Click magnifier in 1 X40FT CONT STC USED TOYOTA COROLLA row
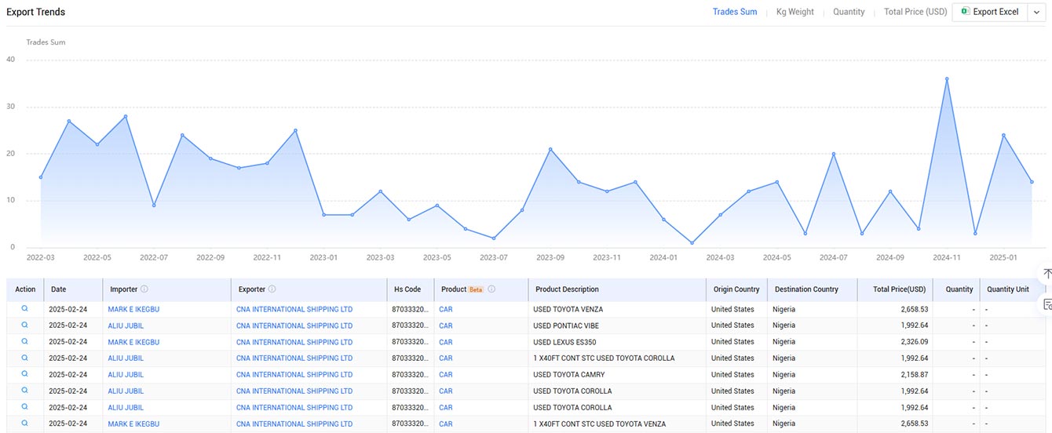Image resolution: width=1052 pixels, height=433 pixels. pos(24,358)
